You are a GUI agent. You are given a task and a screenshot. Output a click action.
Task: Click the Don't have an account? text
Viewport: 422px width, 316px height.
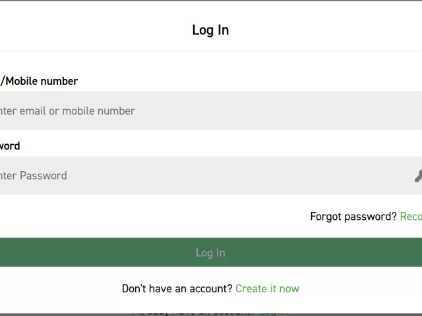[x=177, y=288]
